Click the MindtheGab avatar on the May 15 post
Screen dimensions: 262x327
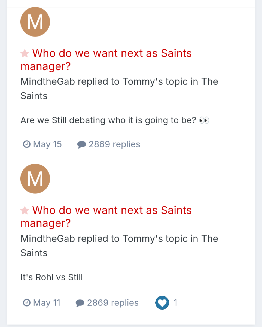pos(35,22)
